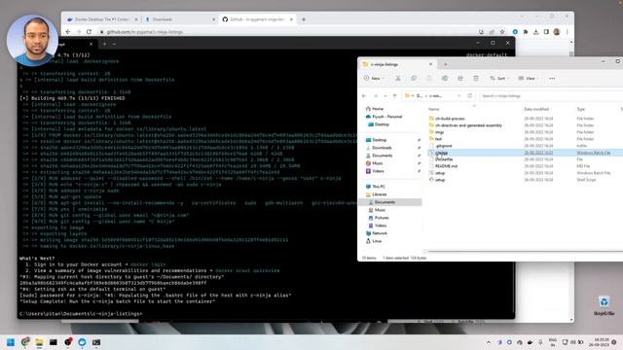The height and width of the screenshot is (350, 623).
Task: Open the Windows Start menu
Action: [x=11, y=342]
